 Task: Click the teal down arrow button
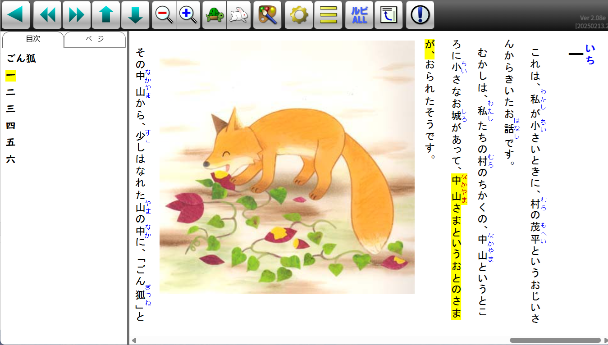point(135,15)
